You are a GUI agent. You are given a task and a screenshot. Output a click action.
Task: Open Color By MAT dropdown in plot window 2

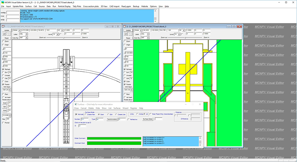[x=148, y=38]
